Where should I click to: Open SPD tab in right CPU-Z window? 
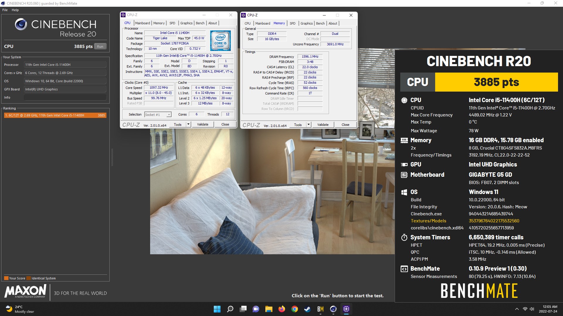coord(293,23)
